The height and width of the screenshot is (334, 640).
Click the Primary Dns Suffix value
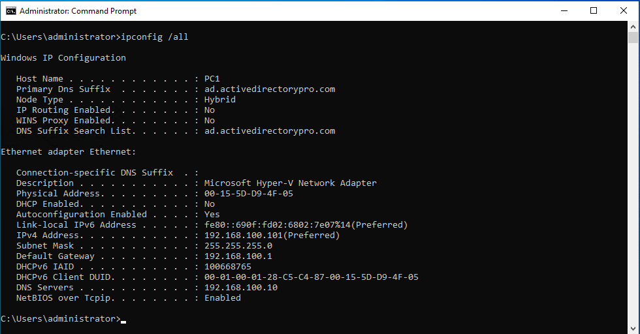(x=269, y=89)
